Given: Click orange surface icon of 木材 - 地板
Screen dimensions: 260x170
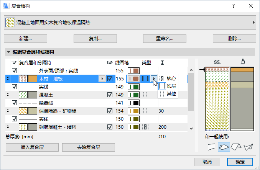Looking at the screenshot, I should tap(33, 78).
